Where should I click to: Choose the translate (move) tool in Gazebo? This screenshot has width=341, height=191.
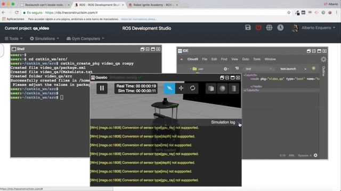[181, 89]
